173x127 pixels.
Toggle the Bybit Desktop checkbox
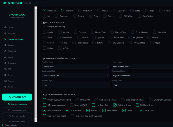click(130, 43)
